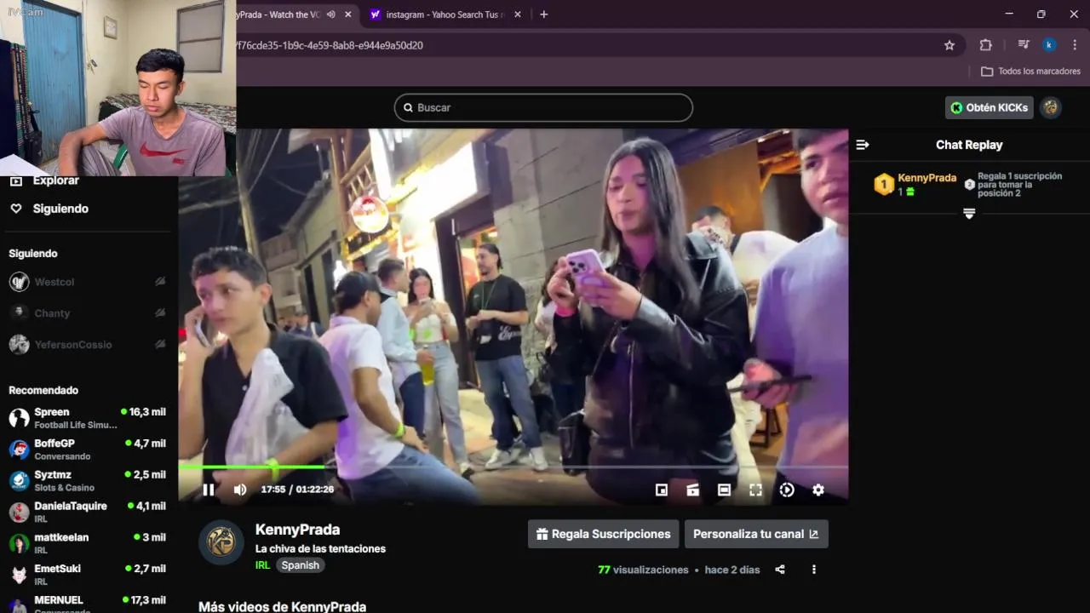Expand the gift leaderboard down arrow

(x=969, y=213)
